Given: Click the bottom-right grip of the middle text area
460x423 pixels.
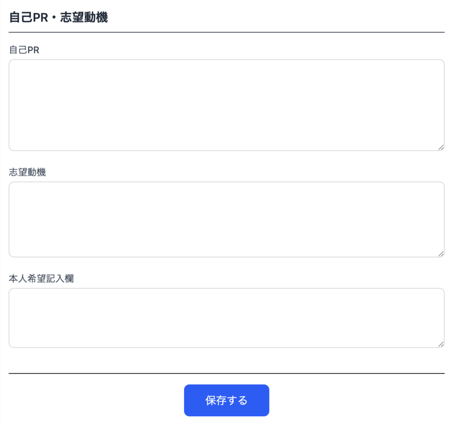Looking at the screenshot, I should click(441, 254).
